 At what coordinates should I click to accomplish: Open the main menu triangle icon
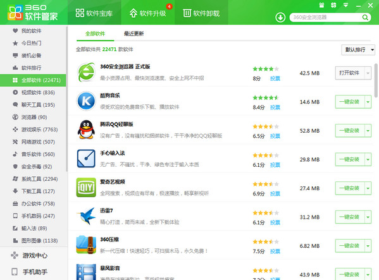(x=346, y=5)
